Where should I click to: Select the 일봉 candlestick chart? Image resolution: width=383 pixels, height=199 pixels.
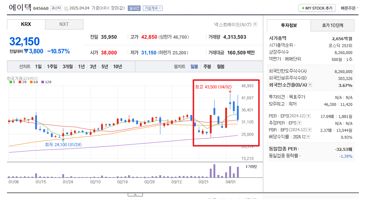tap(194, 66)
